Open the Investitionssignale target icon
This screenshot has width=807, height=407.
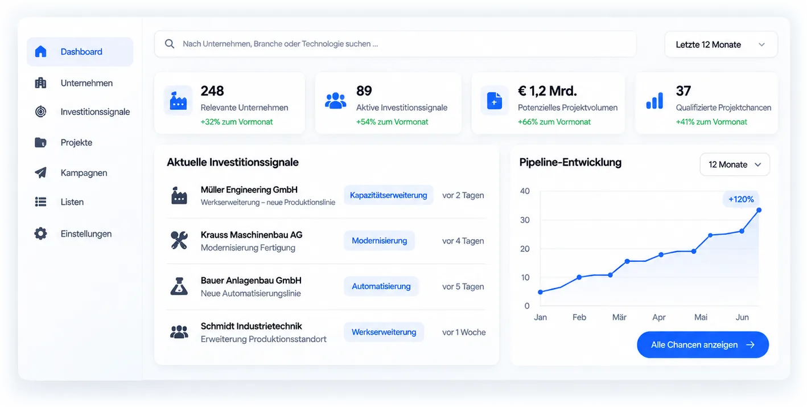(40, 112)
